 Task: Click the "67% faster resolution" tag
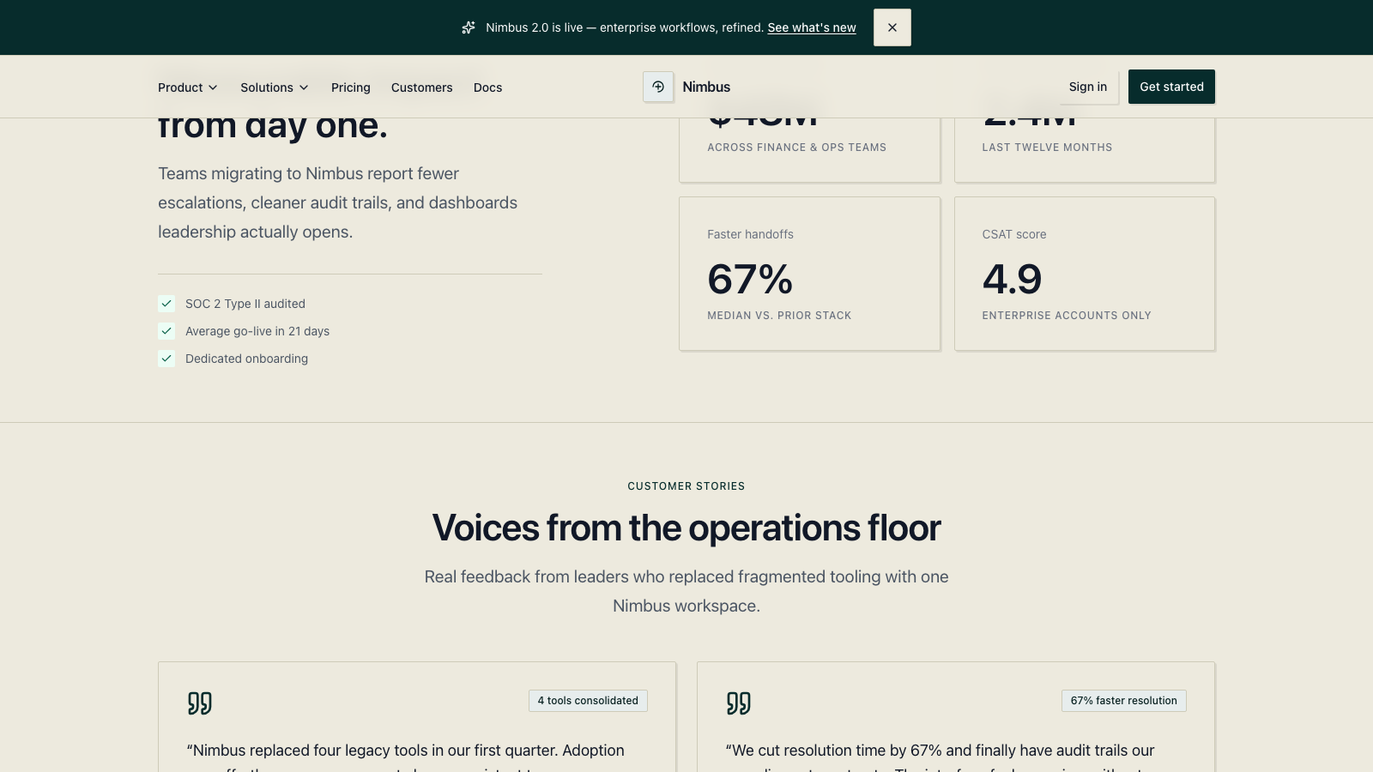[x=1123, y=701]
